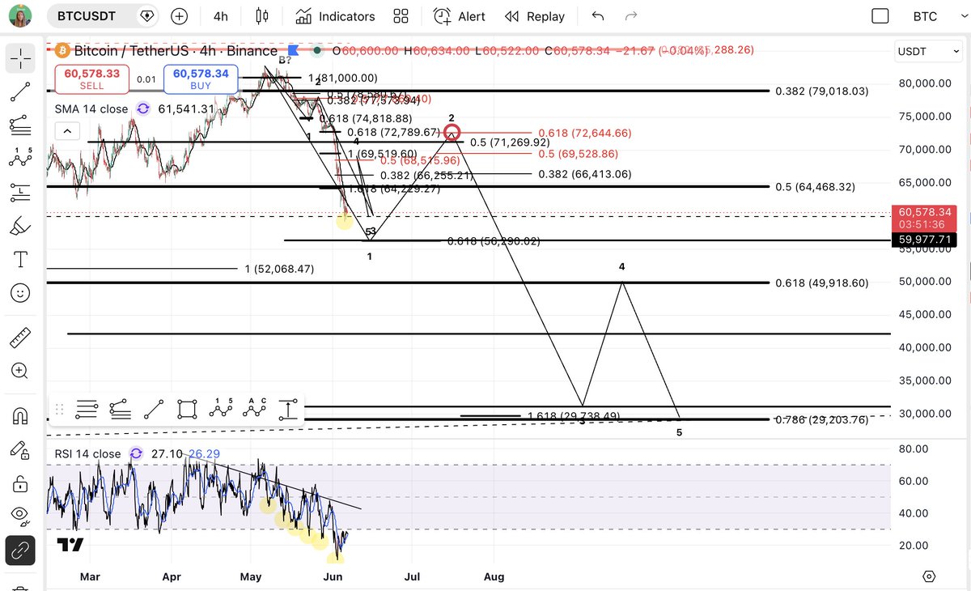Click the red SELL 60,578.33 button
Screen dimensions: 971x591
(91, 79)
